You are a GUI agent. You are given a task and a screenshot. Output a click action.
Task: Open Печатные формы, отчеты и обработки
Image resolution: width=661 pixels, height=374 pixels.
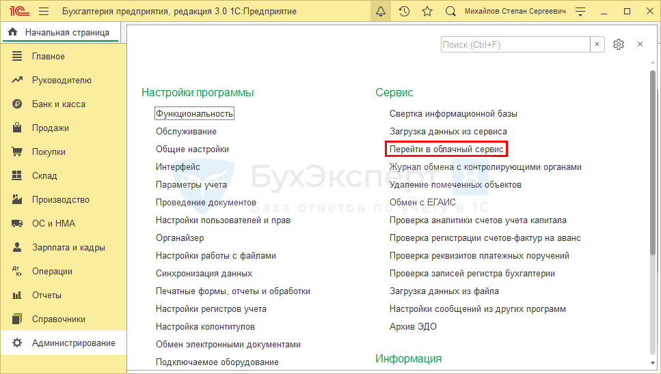[232, 291]
